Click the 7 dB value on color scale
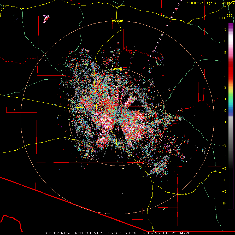The image size is (235, 235). point(225,29)
